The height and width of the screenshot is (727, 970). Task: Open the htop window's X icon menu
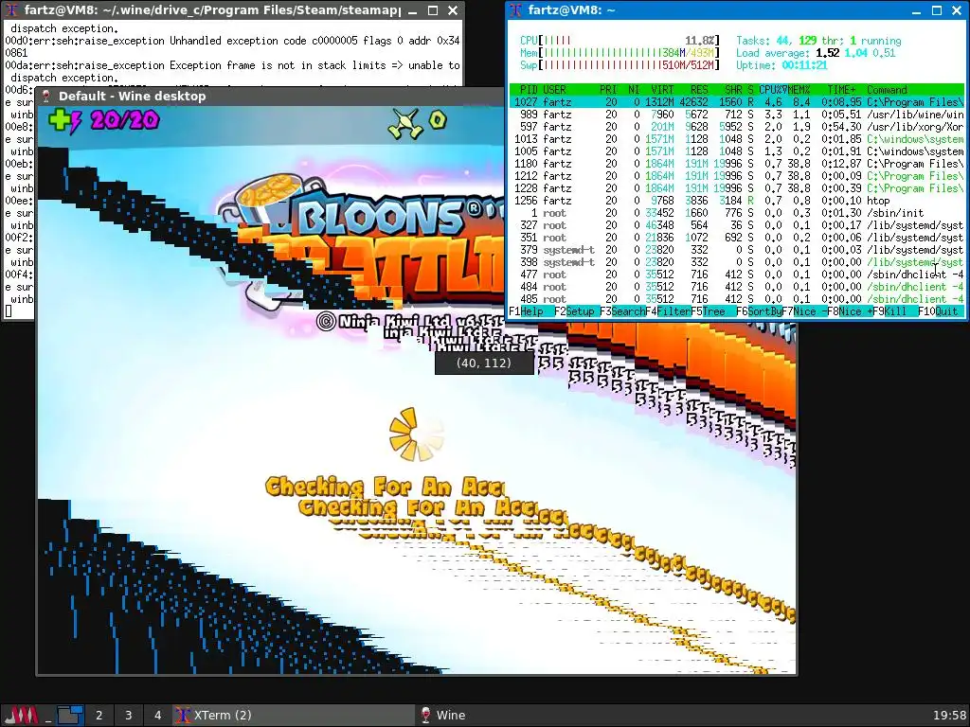tap(516, 9)
